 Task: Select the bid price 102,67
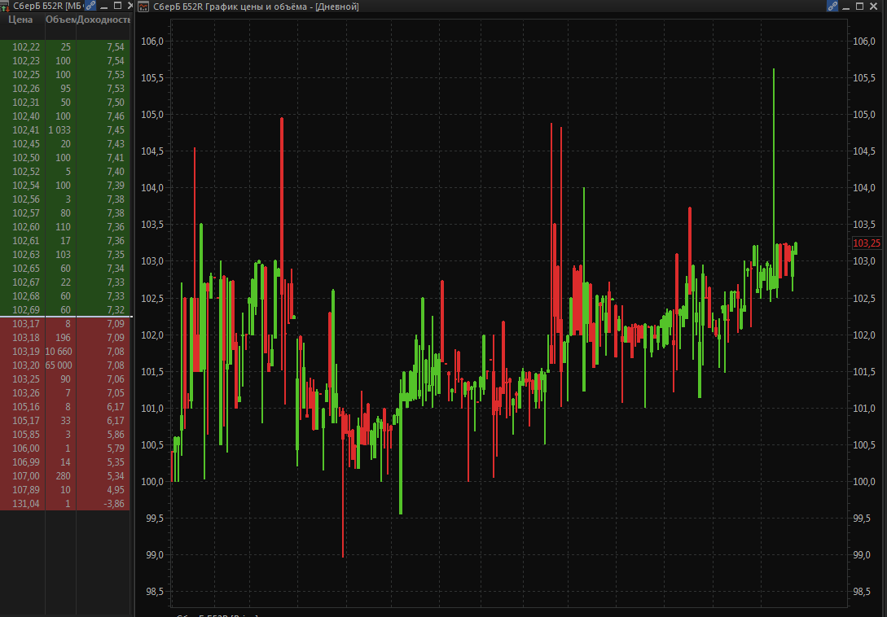tap(26, 282)
